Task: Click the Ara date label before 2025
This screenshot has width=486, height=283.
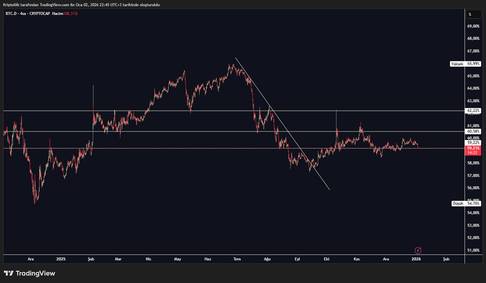Action: pyautogui.click(x=30, y=259)
